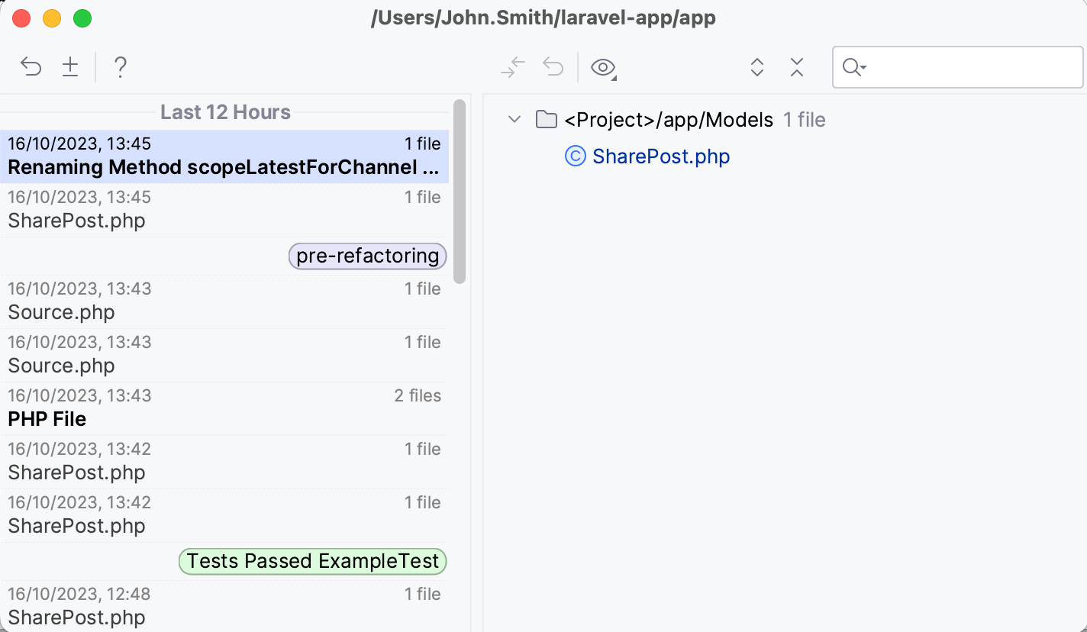1087x632 pixels.
Task: Open Help via the question mark icon
Action: click(121, 67)
